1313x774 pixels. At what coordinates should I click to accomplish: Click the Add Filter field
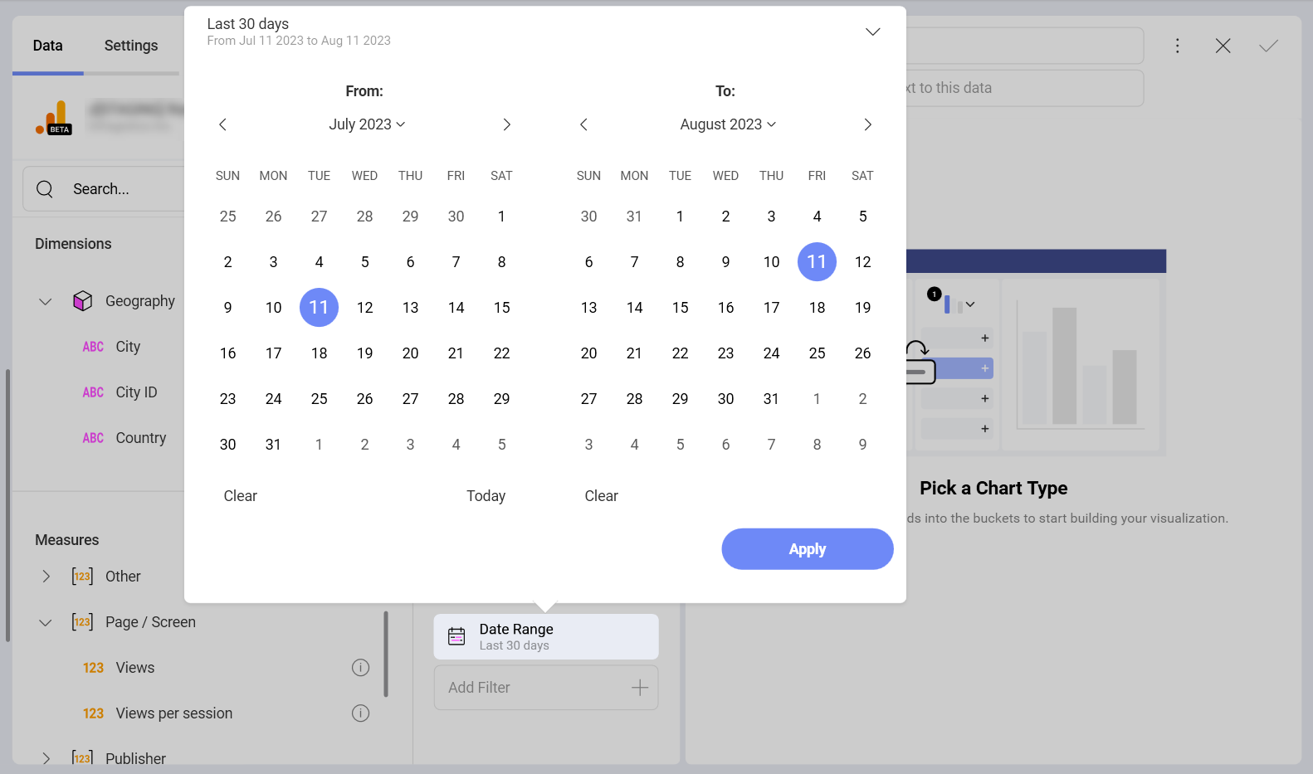coord(546,688)
